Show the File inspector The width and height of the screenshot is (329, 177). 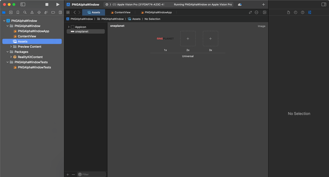pos(289,12)
